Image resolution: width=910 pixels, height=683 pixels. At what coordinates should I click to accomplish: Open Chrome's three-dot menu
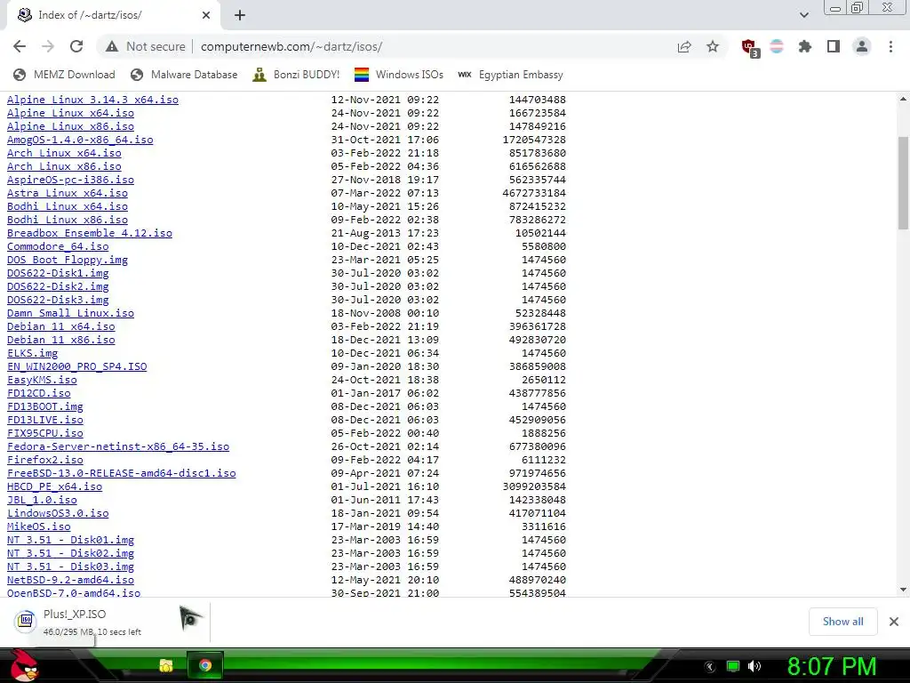coord(890,46)
